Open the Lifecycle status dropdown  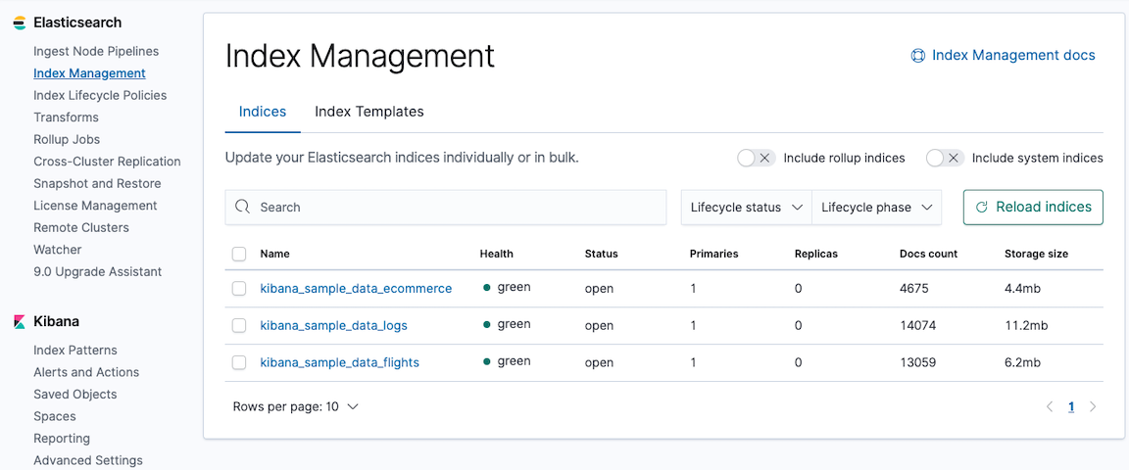[x=746, y=208]
